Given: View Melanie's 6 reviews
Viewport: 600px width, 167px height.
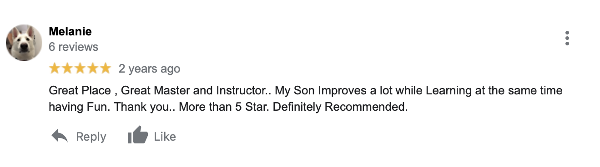Looking at the screenshot, I should (x=73, y=47).
